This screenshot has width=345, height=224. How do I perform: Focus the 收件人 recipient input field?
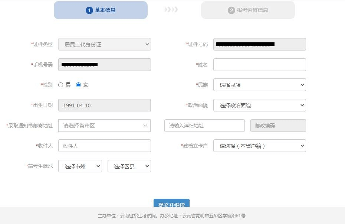[104, 146]
